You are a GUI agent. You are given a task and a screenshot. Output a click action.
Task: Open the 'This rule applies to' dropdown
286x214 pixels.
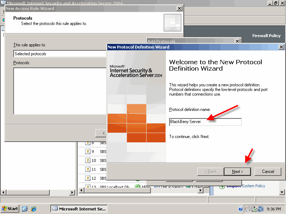click(x=60, y=54)
